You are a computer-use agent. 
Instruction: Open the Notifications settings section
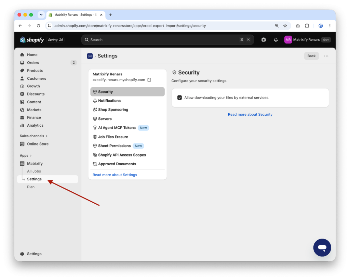tap(127, 101)
